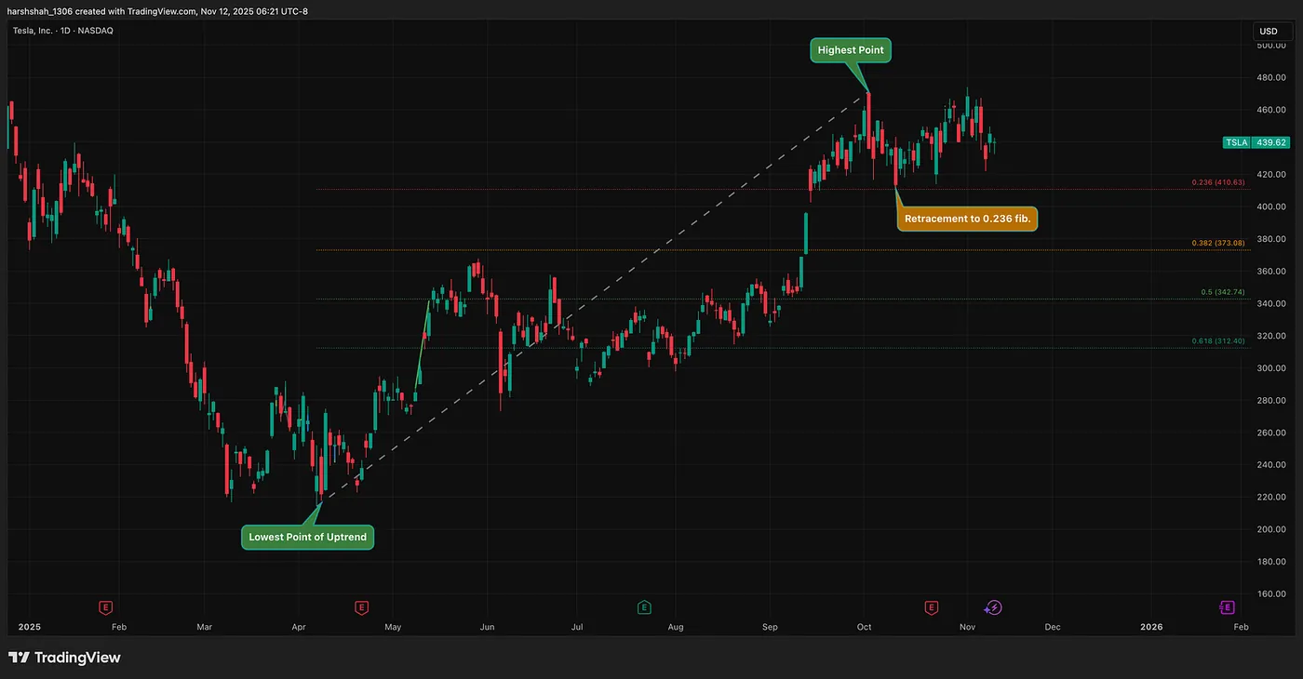Click the 2026 label on the time axis
This screenshot has width=1303, height=679.
1151,627
